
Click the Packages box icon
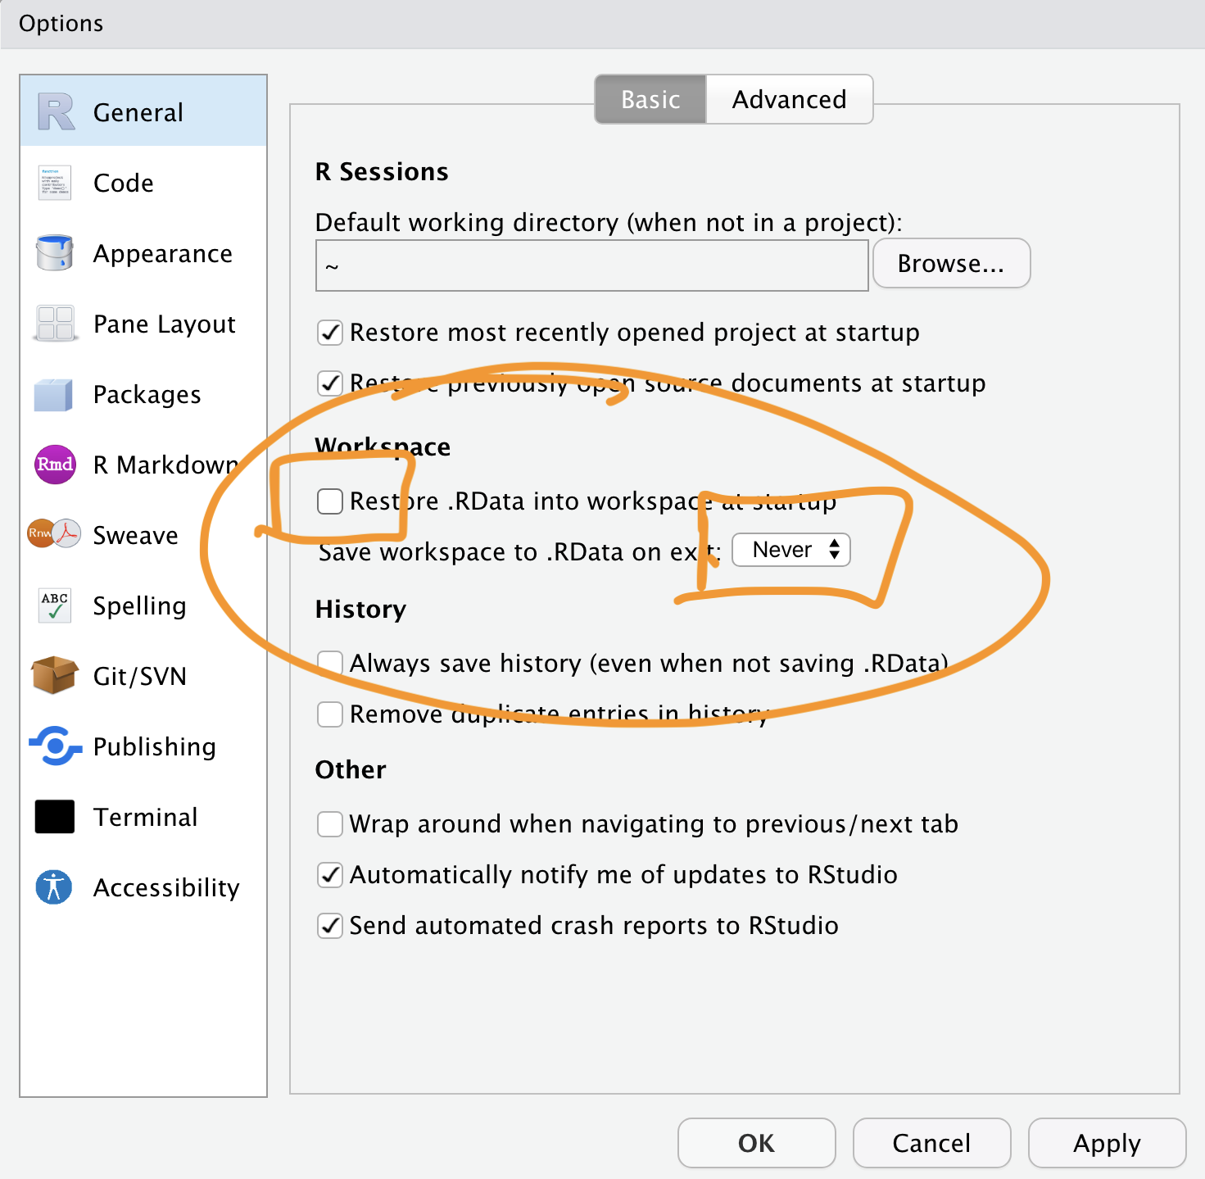click(x=54, y=394)
